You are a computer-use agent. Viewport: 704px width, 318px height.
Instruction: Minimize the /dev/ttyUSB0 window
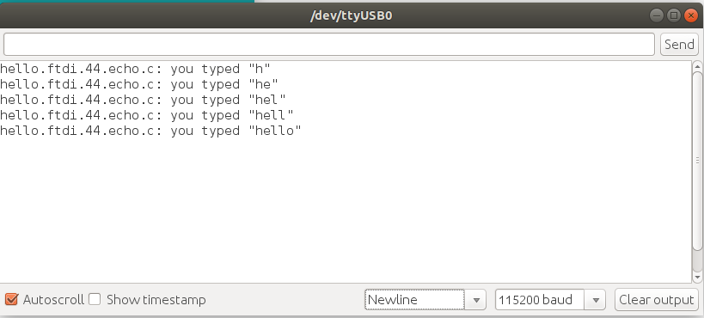pos(657,16)
